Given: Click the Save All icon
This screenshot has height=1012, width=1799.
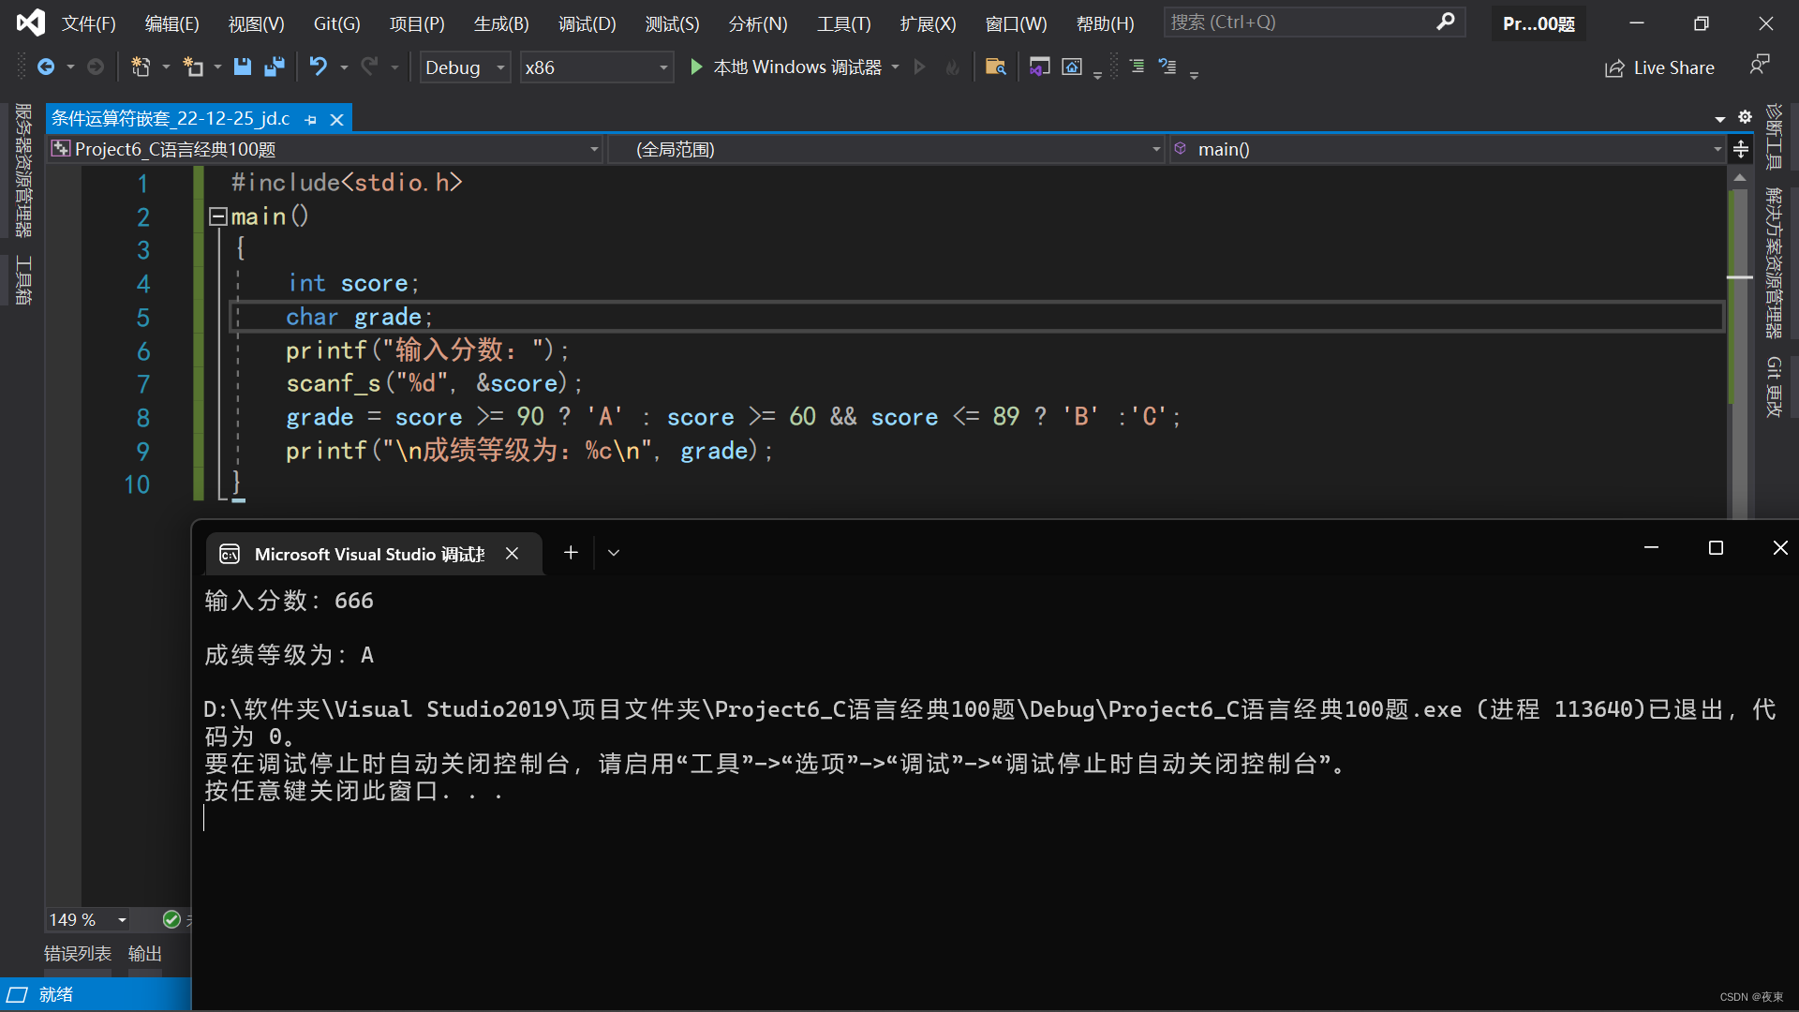Looking at the screenshot, I should click(x=274, y=67).
